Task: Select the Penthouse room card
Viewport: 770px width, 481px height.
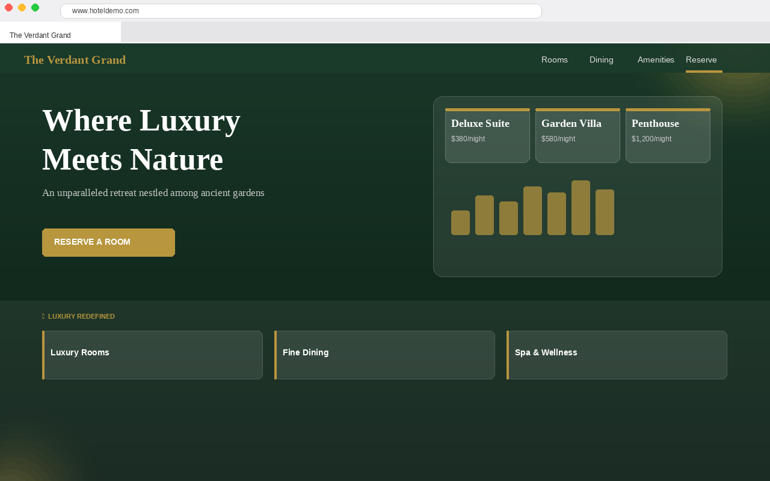Action: click(x=668, y=135)
